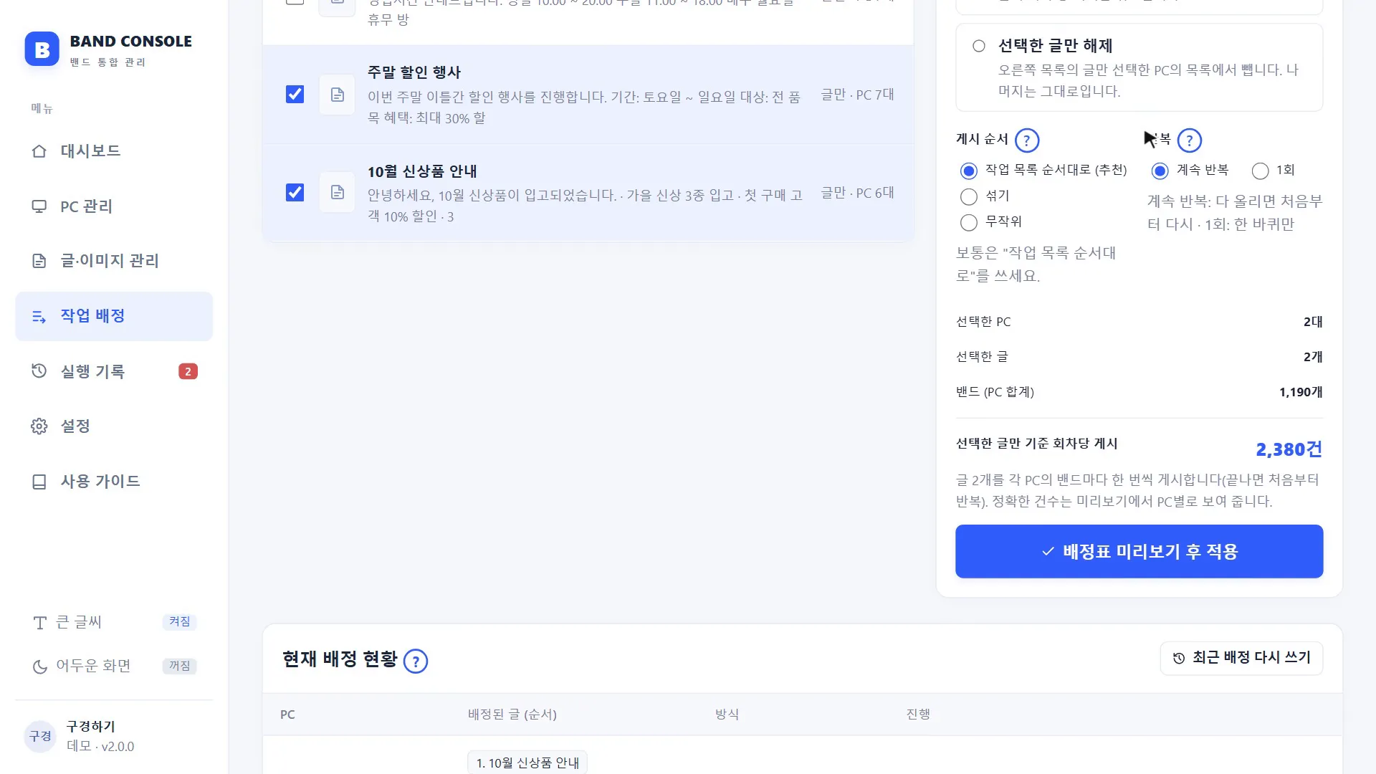This screenshot has height=774, width=1376.
Task: Toggle the 큰 글씨 켜짐 switch
Action: (x=179, y=622)
